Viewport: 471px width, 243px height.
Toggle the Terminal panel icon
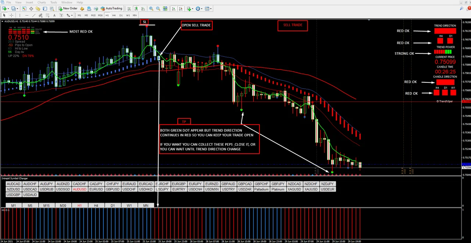[x=45, y=8]
